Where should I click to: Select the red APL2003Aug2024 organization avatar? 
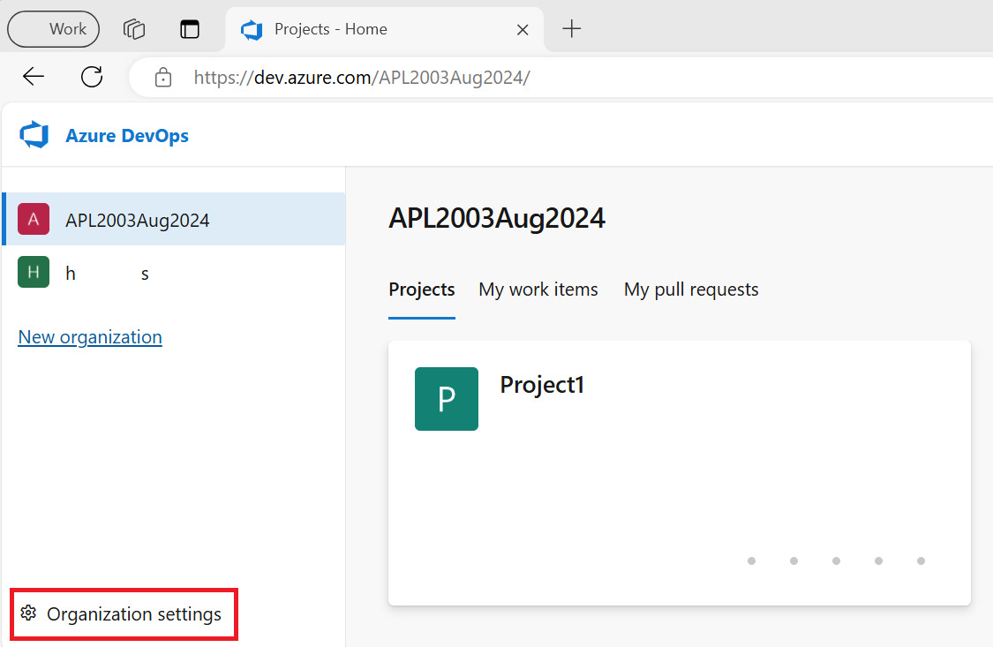[33, 219]
